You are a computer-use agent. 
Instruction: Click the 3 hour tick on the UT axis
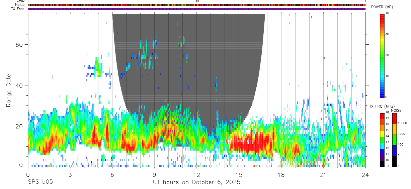coord(70,174)
